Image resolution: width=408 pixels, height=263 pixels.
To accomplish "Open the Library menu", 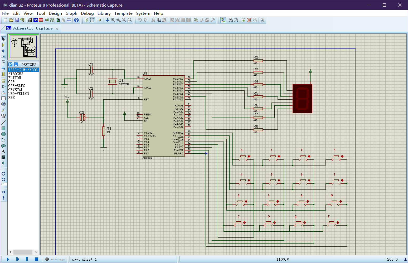I will [x=104, y=13].
